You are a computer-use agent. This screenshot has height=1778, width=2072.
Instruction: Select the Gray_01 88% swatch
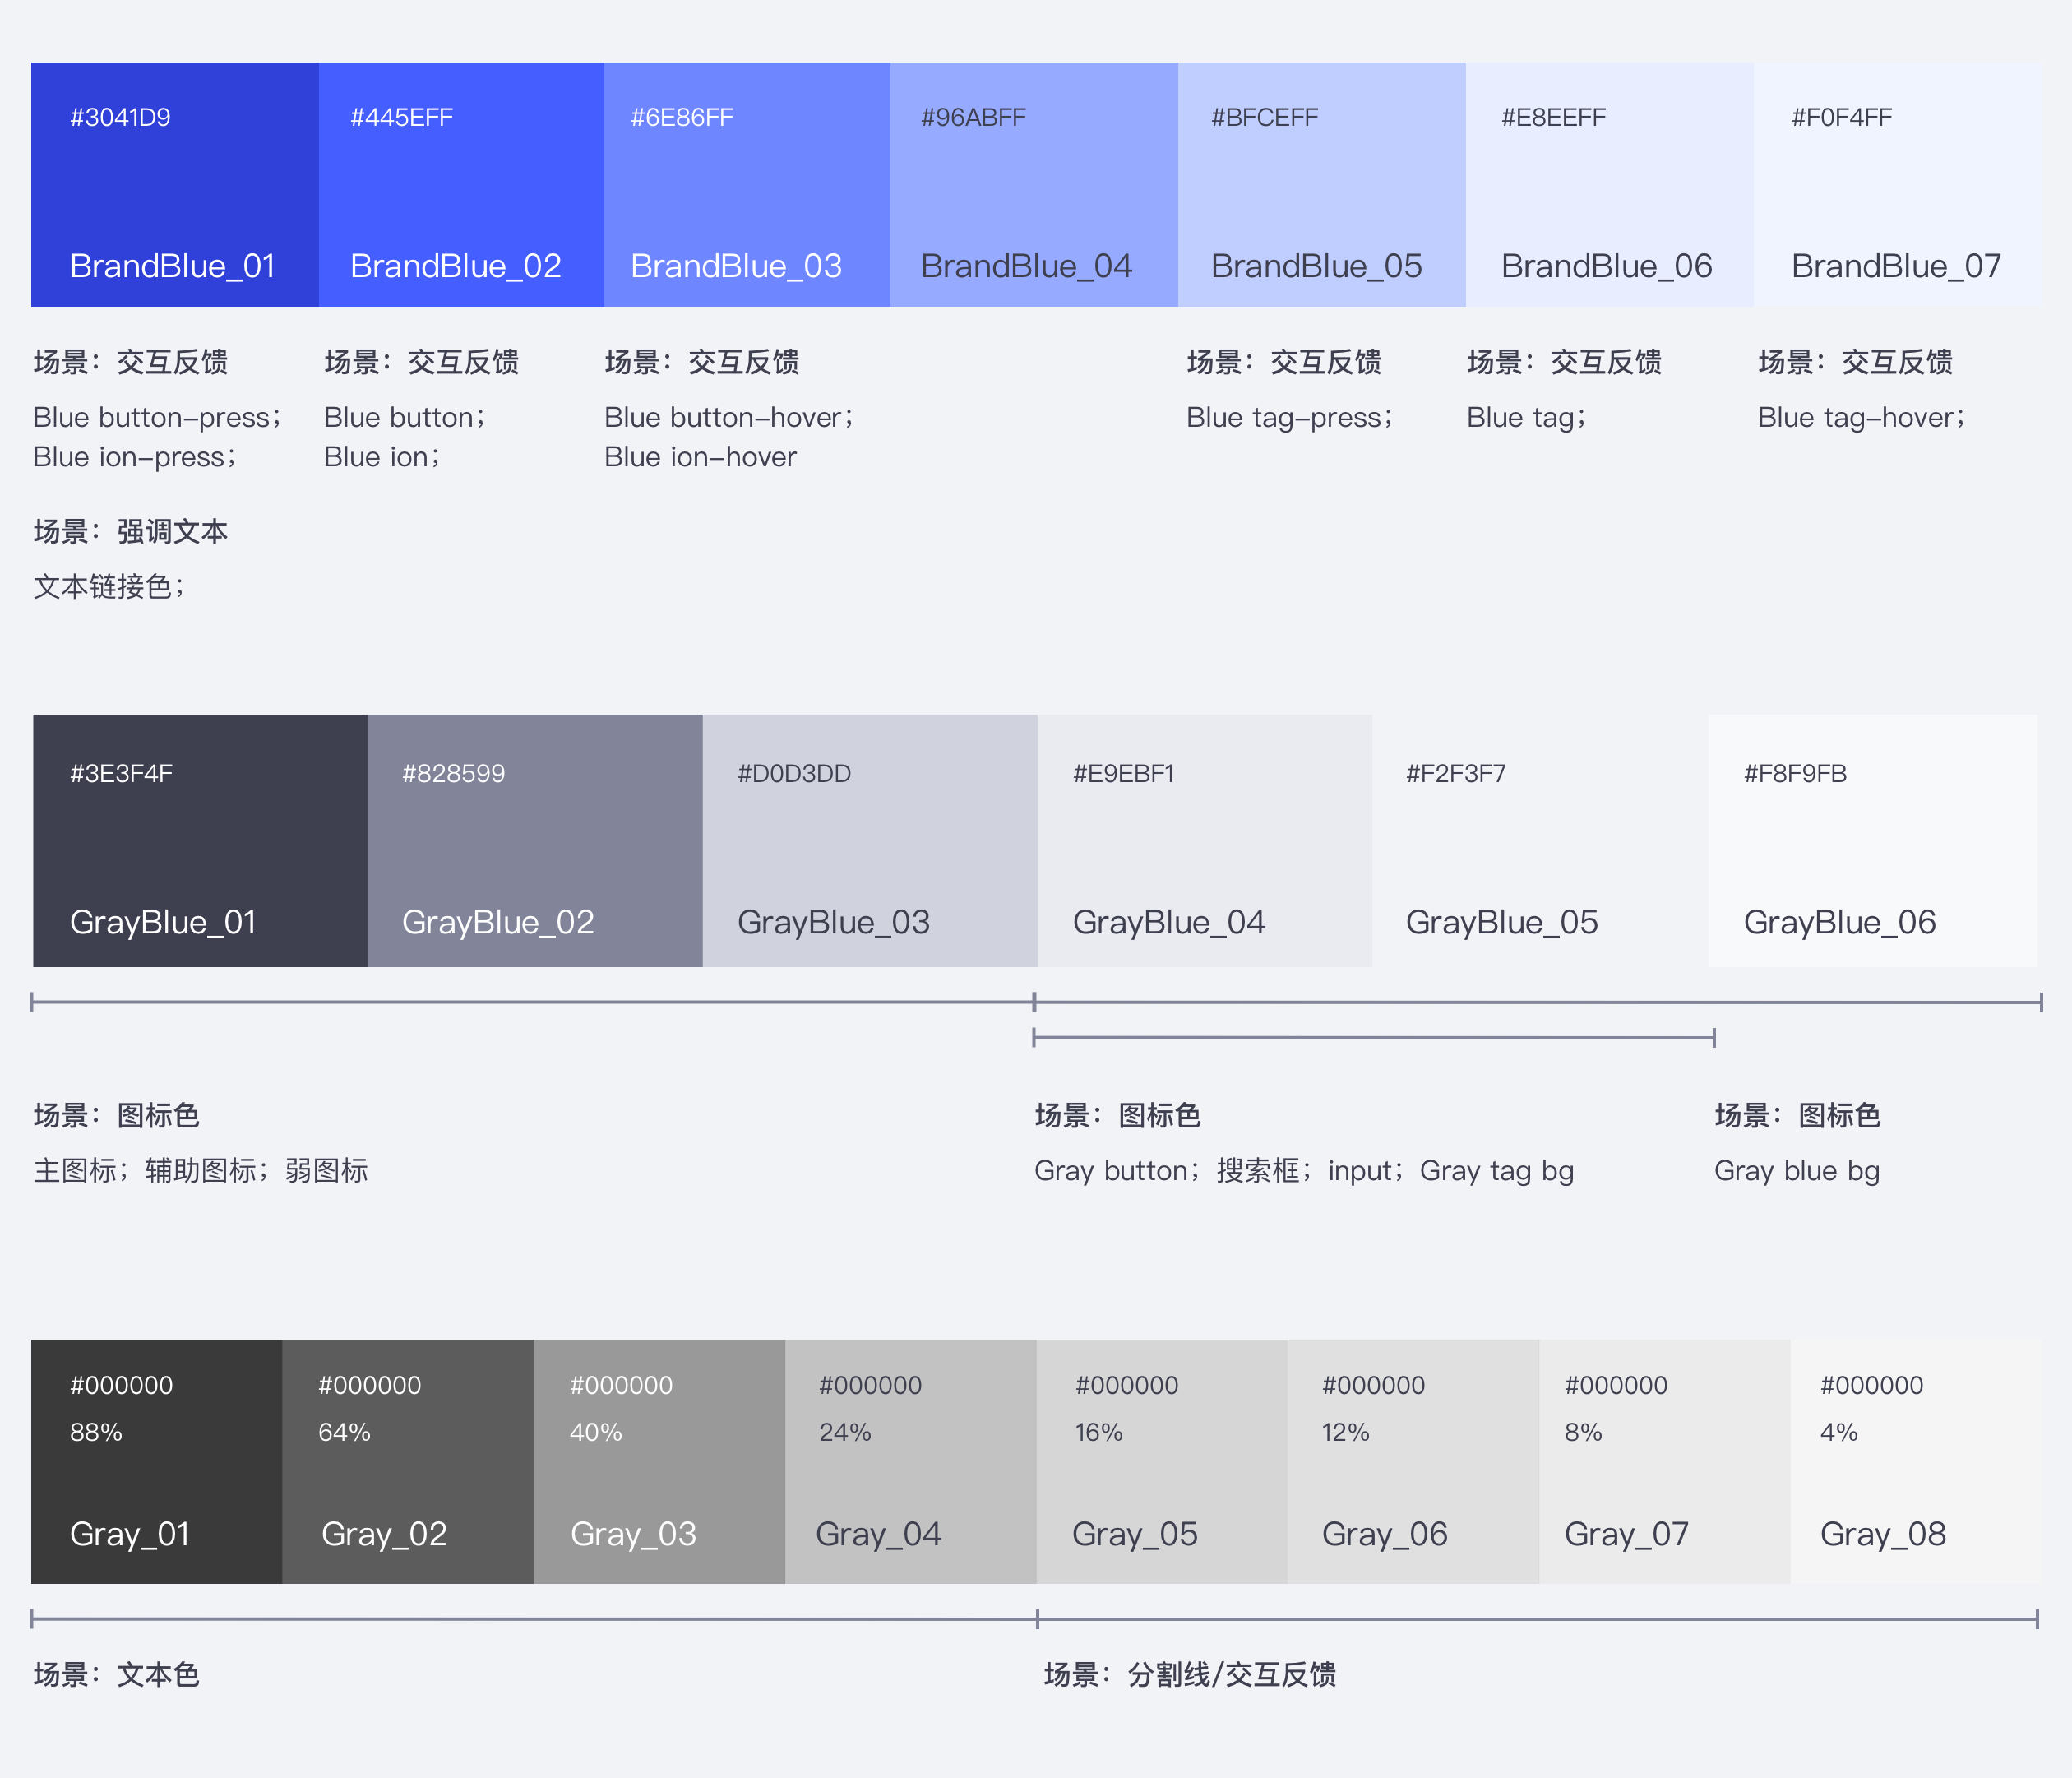pos(157,1462)
